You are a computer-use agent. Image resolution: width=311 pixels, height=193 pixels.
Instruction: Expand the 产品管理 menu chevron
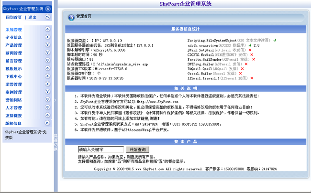pyautogui.click(x=47, y=44)
